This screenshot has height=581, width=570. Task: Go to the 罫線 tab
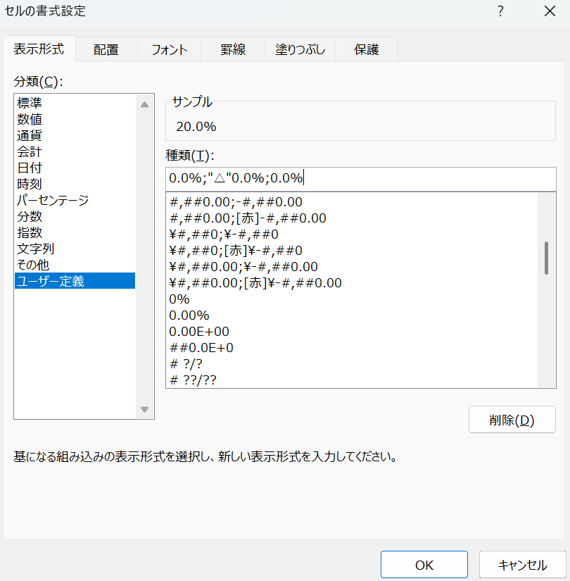tap(232, 49)
